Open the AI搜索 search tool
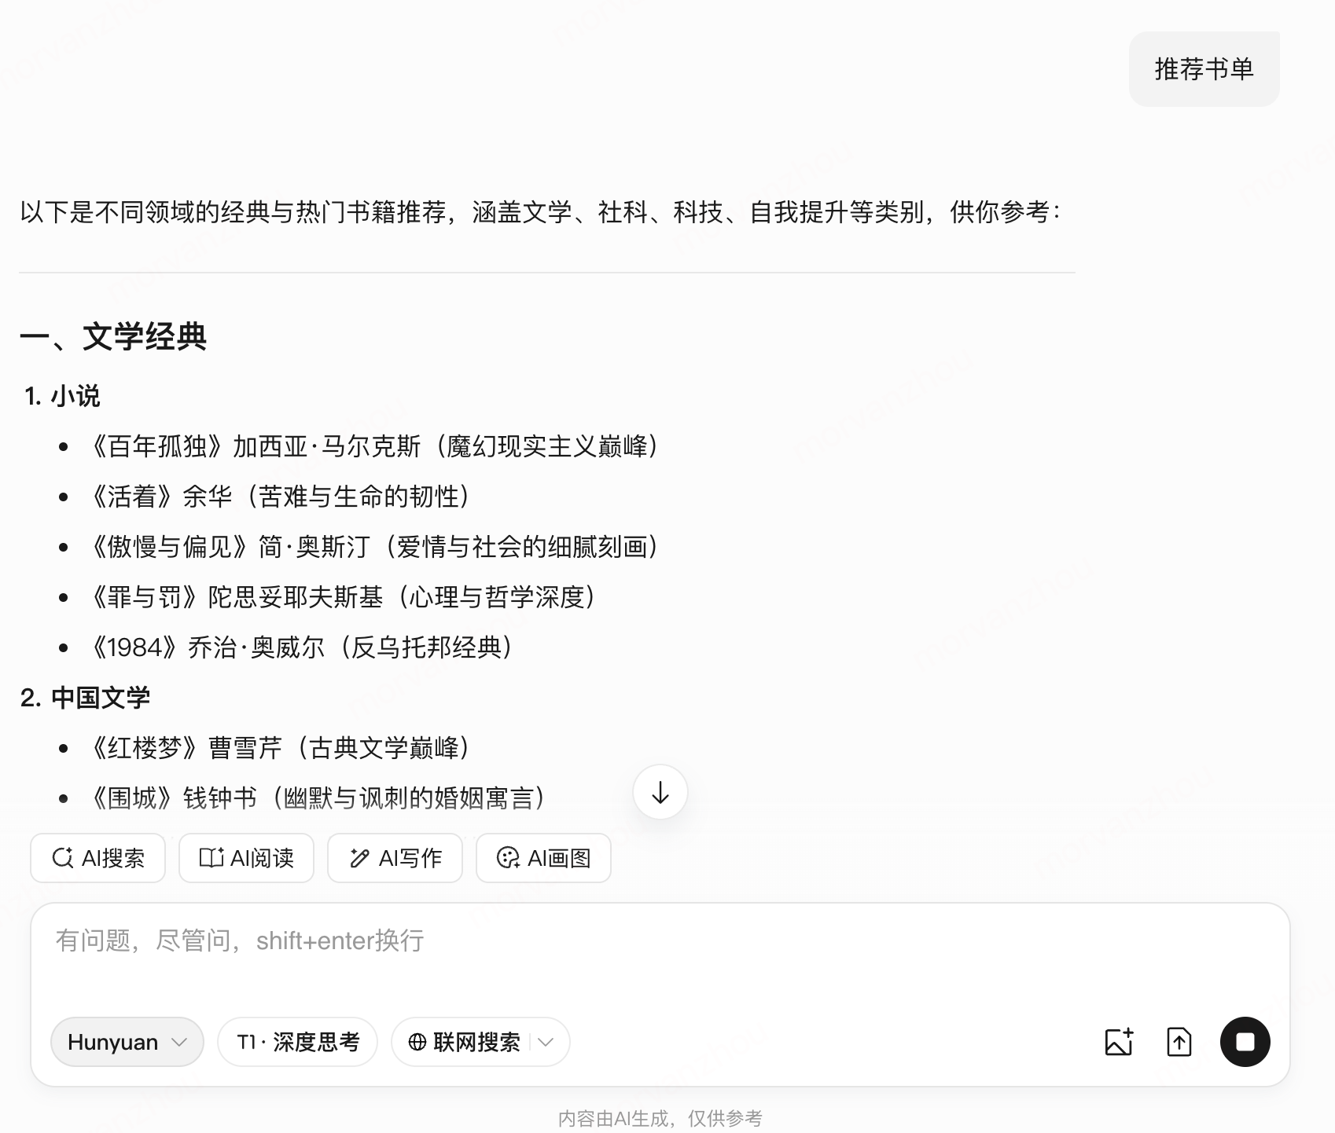Screen dimensions: 1335x1133 [x=97, y=858]
